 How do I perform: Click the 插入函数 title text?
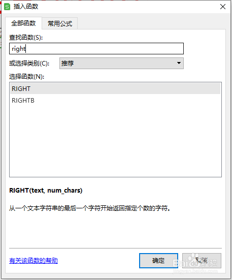point(26,7)
